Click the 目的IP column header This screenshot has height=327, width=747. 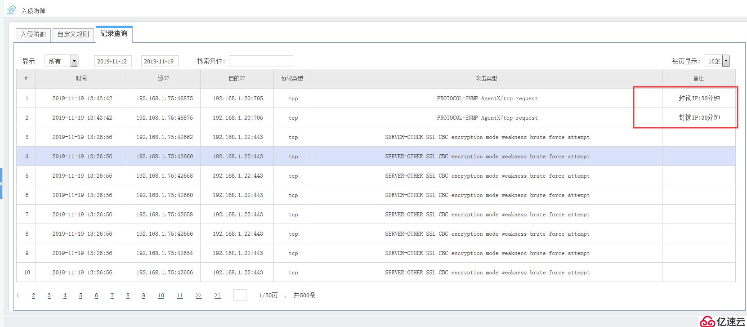(x=237, y=78)
